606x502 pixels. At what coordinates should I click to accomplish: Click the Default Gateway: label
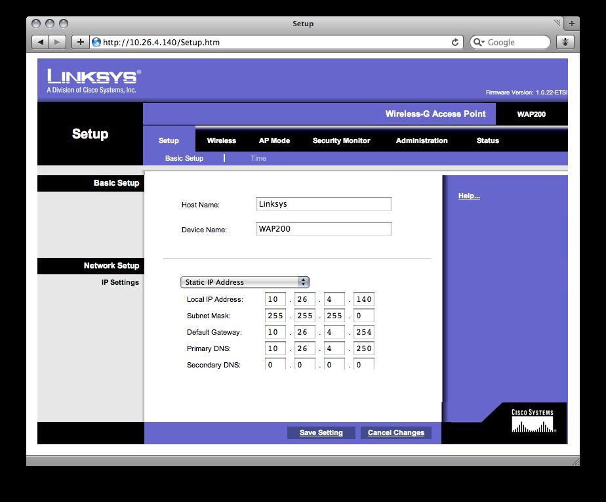pyautogui.click(x=214, y=332)
